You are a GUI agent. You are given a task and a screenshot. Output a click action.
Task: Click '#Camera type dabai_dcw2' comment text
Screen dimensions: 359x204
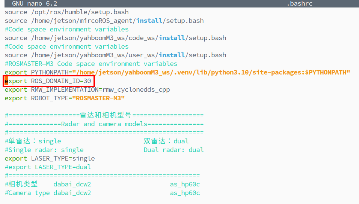tap(48, 193)
